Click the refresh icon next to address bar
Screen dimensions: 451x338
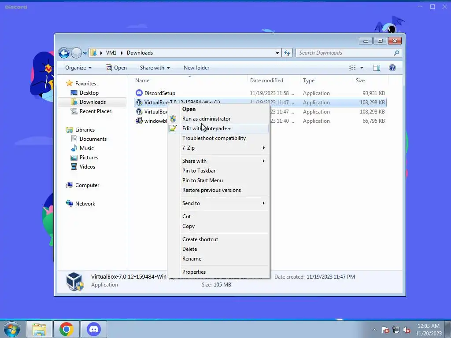(x=287, y=53)
